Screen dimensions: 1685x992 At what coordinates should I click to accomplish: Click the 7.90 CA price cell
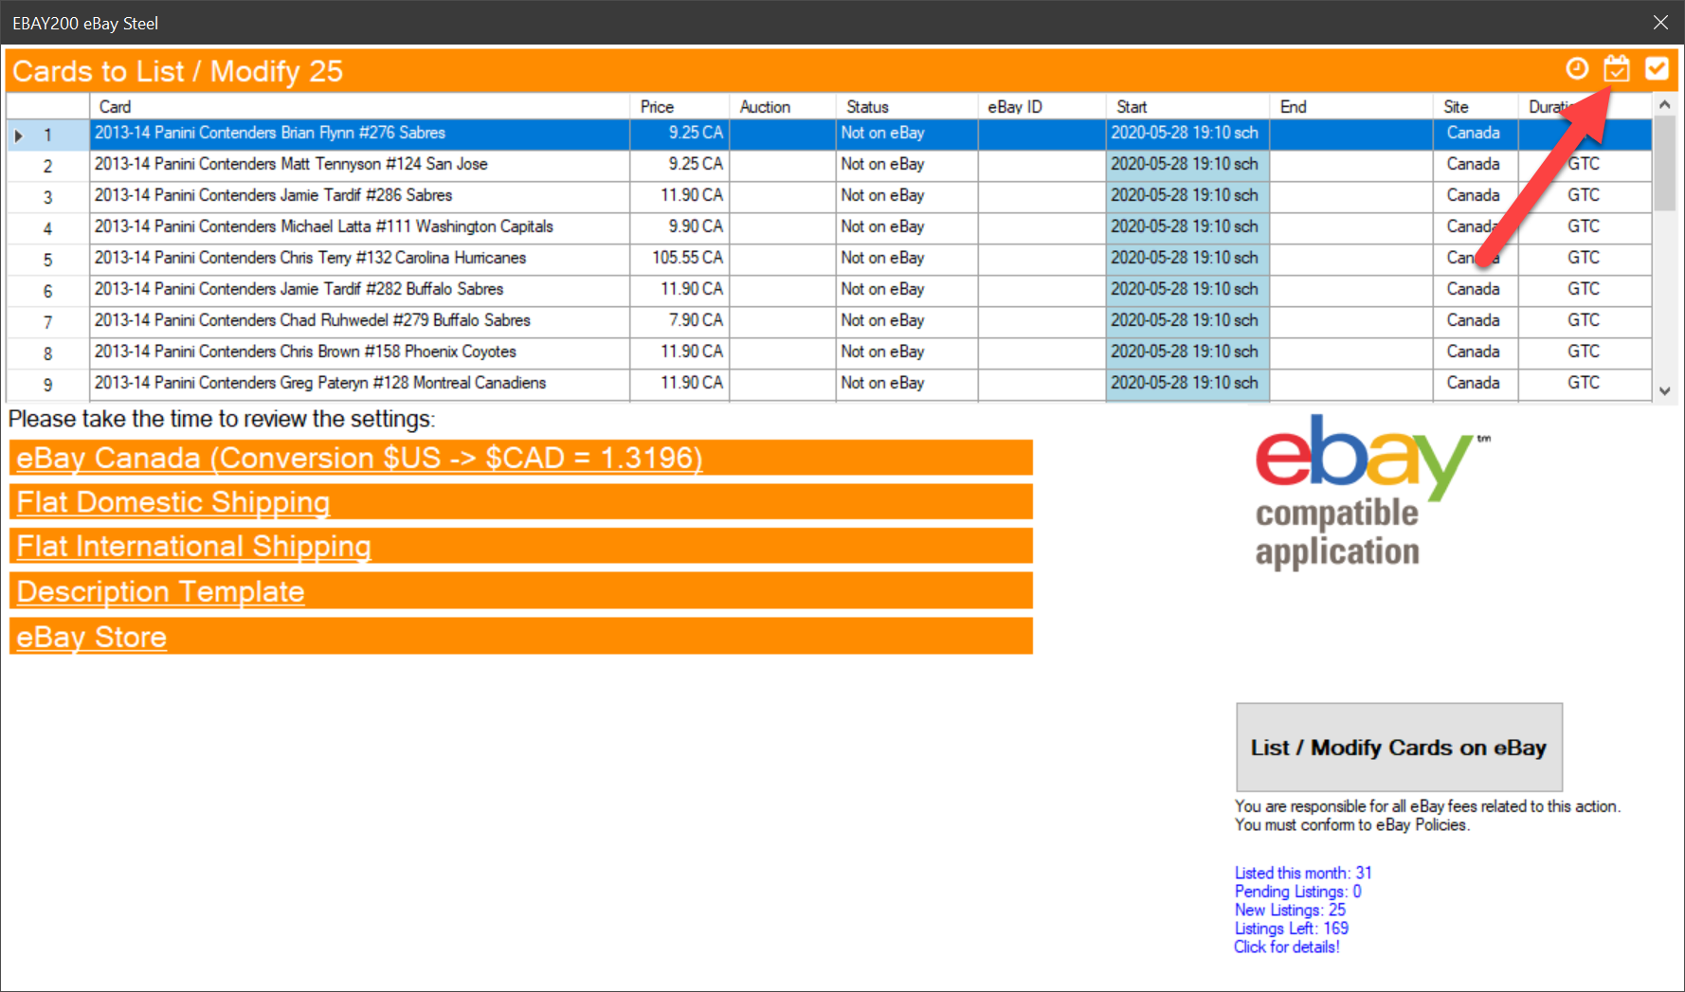click(x=679, y=321)
